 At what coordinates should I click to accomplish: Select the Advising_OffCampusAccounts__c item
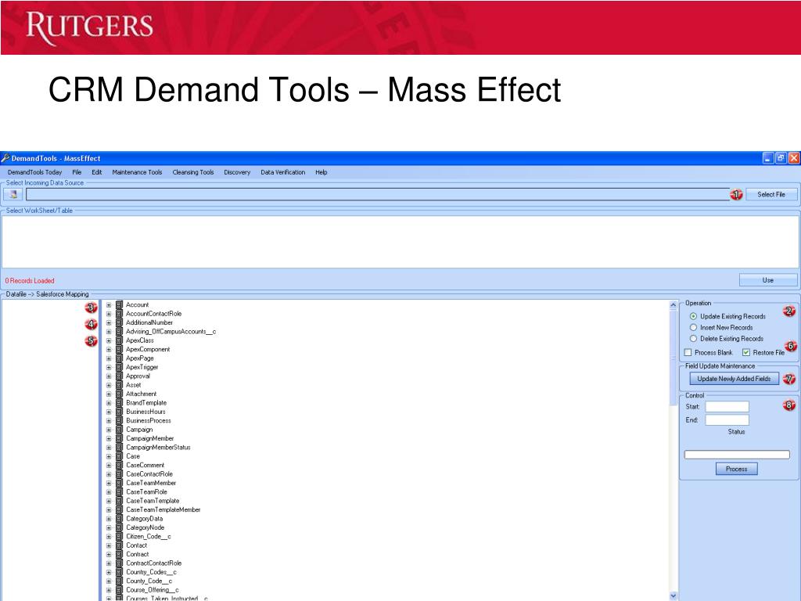[x=171, y=332]
